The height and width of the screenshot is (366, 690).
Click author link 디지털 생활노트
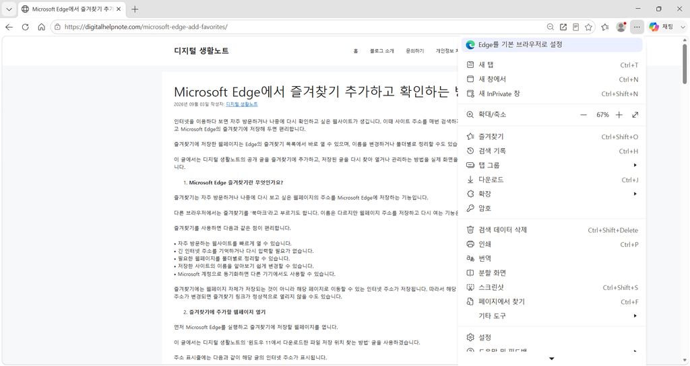tap(242, 104)
